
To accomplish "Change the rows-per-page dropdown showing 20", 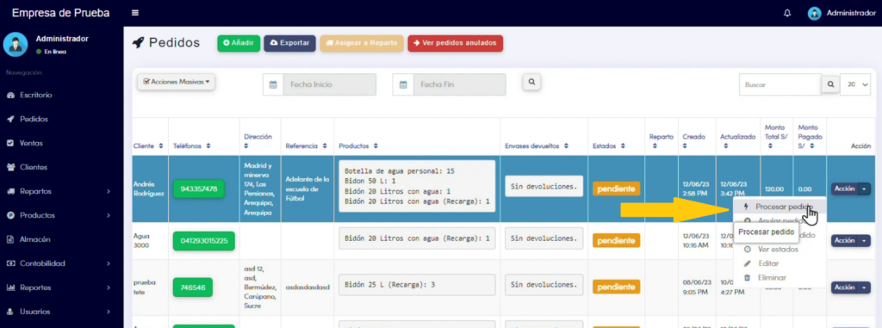I will pos(855,84).
